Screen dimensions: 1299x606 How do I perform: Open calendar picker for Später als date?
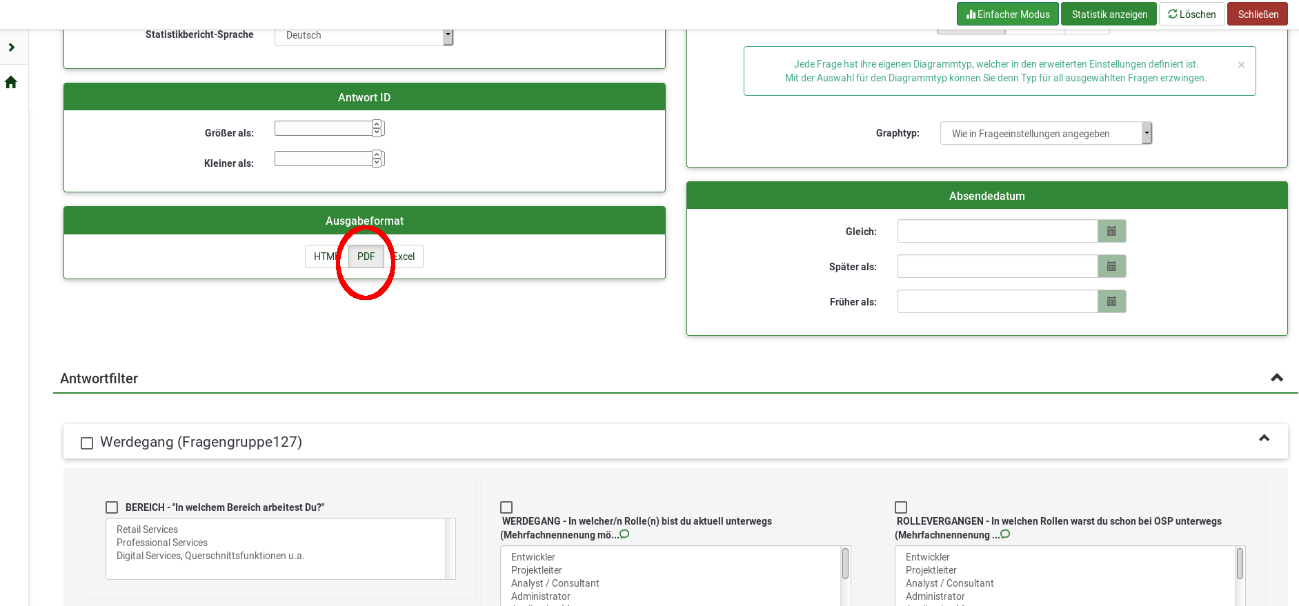click(x=1111, y=267)
